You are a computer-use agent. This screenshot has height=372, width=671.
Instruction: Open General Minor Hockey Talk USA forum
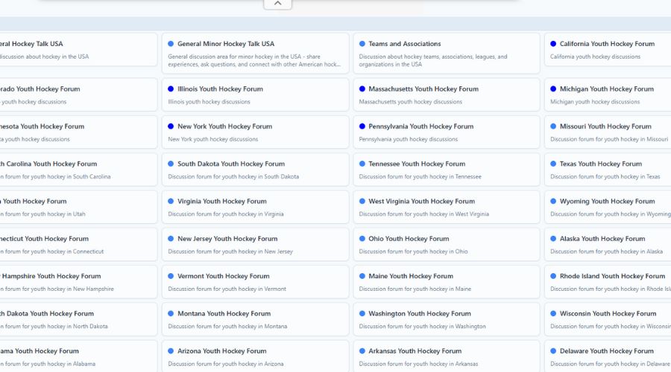(225, 44)
